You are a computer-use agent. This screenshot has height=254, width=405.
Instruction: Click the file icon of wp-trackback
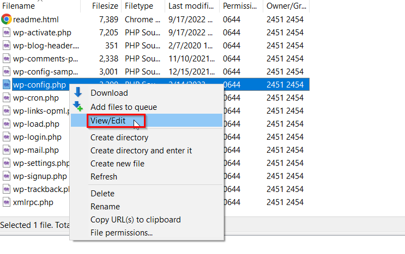[7, 189]
